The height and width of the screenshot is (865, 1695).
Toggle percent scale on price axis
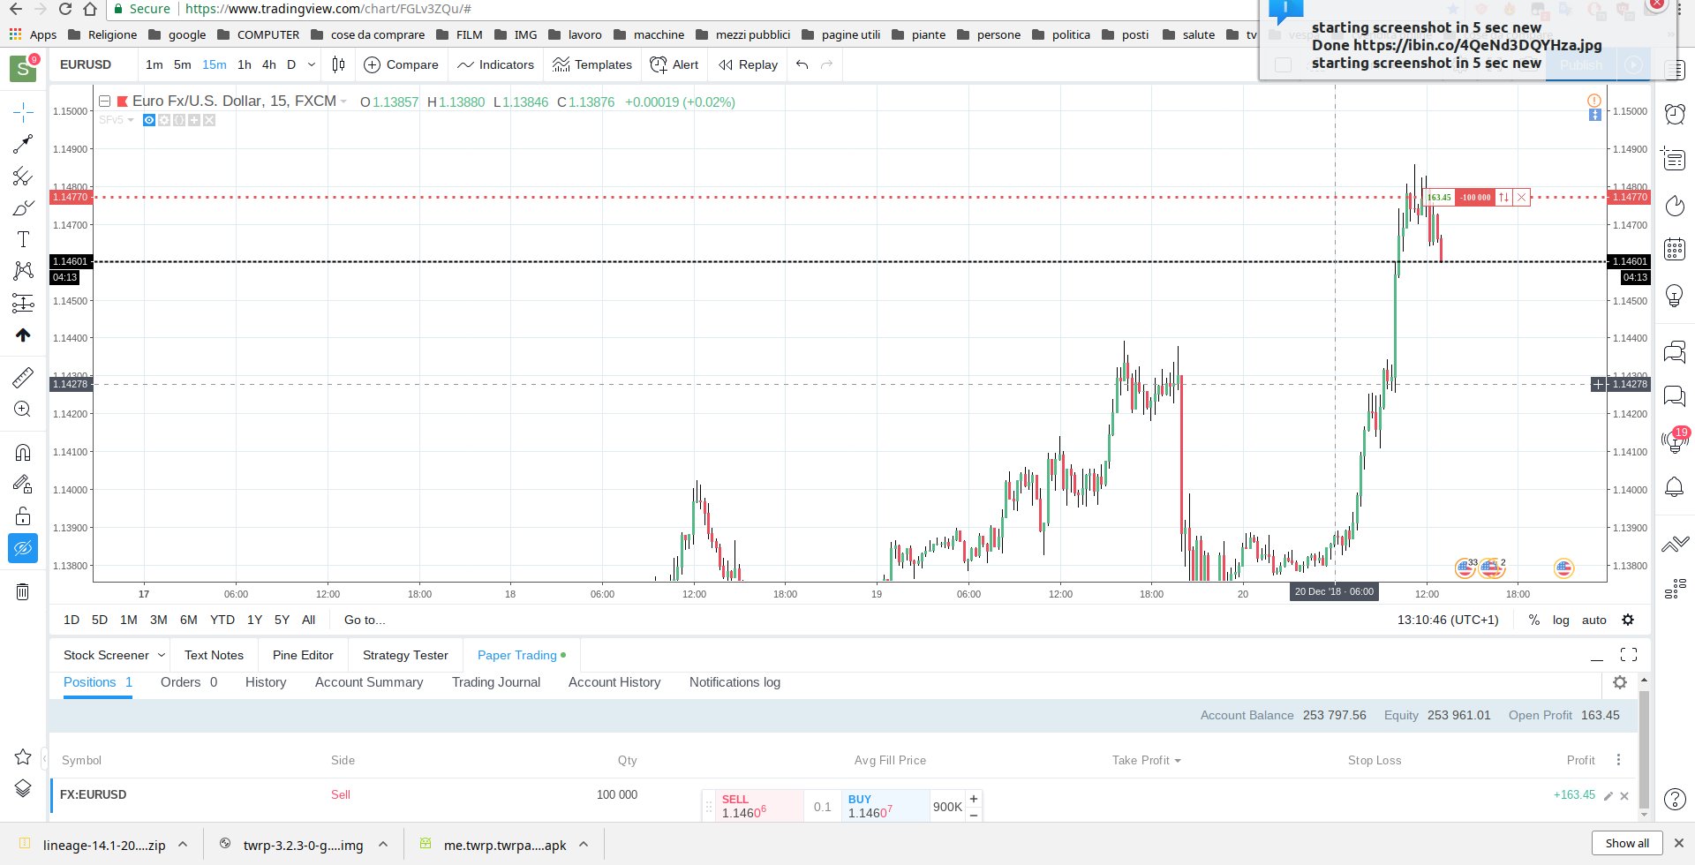pyautogui.click(x=1534, y=620)
